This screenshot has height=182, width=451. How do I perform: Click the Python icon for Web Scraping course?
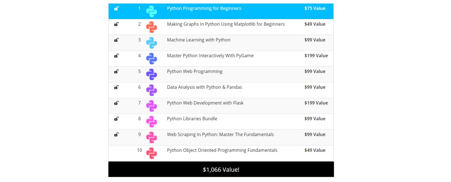[151, 137]
